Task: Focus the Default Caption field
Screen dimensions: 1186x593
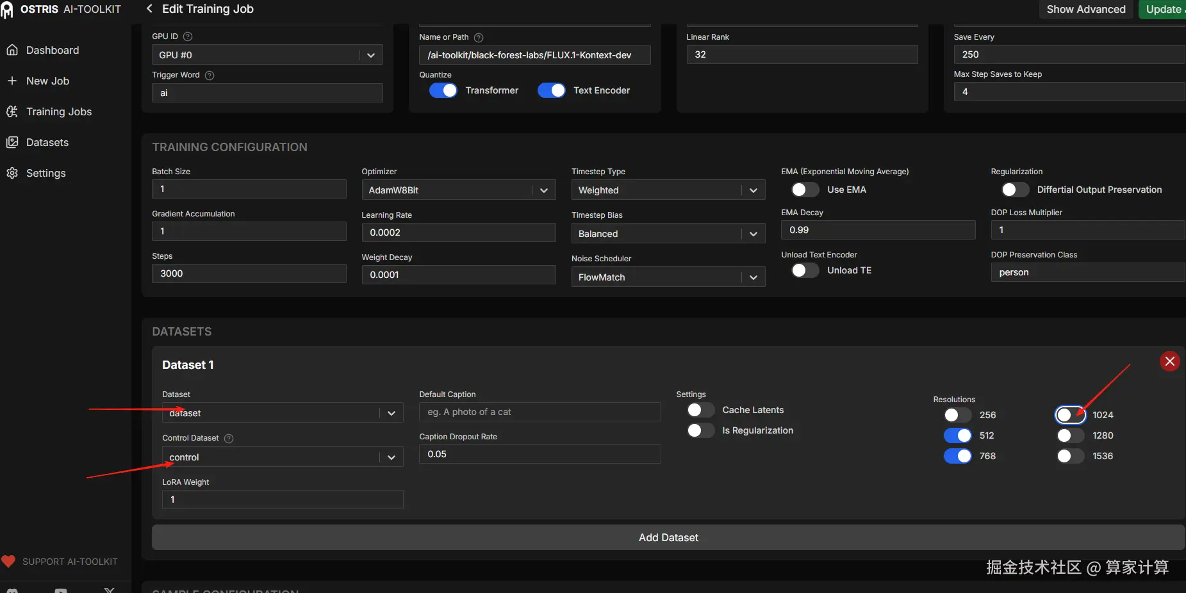Action: tap(539, 412)
